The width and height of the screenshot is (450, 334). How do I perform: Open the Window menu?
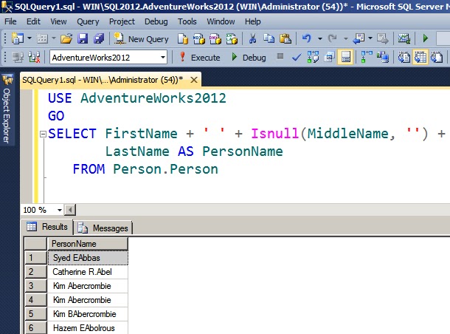(x=221, y=21)
